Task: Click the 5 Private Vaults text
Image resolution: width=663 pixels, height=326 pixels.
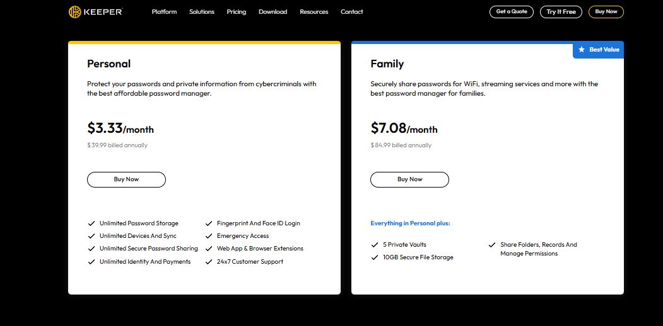Action: click(x=404, y=245)
